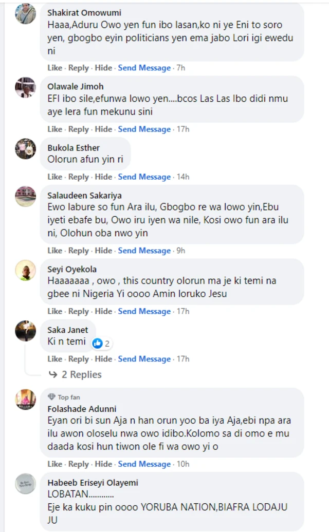This screenshot has width=329, height=532.
Task: Open Bukola Esther's profile photo
Action: [25, 149]
